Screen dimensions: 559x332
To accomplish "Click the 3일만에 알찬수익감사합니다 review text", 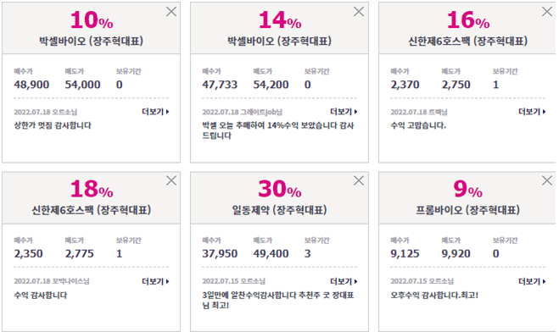I will (278, 300).
